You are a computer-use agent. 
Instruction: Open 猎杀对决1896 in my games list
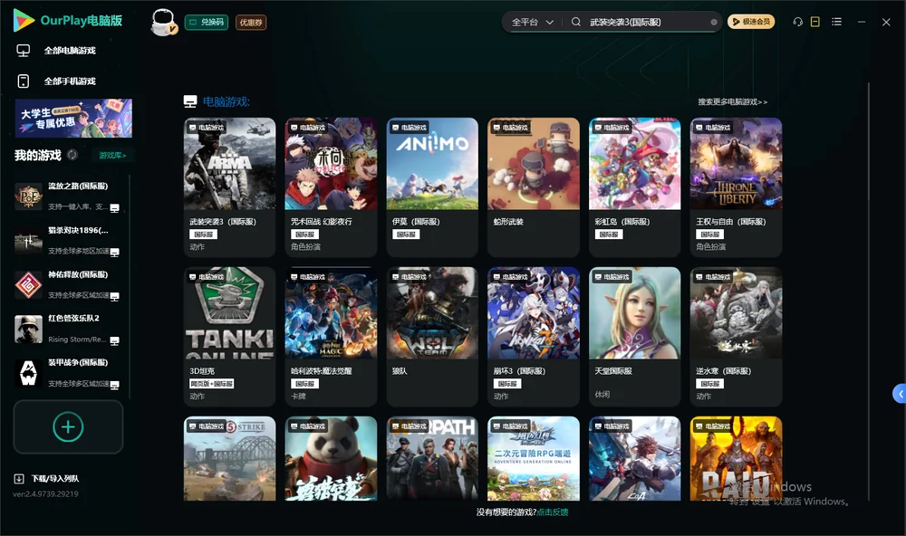click(68, 241)
